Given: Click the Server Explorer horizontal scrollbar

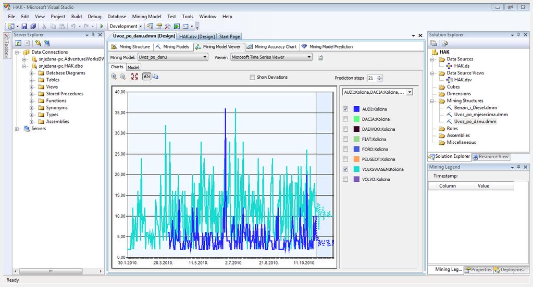Looking at the screenshot, I should click(58, 271).
